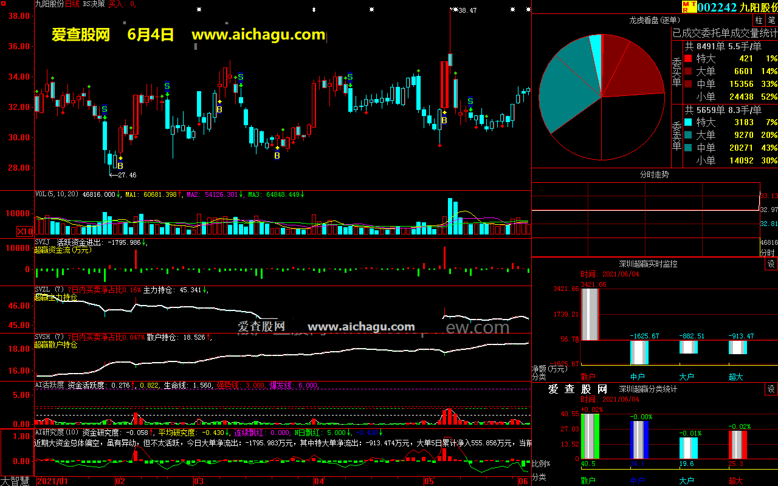Click the teal 大单 sell-order legend swatch
The height and width of the screenshot is (486, 778).
pyautogui.click(x=688, y=135)
